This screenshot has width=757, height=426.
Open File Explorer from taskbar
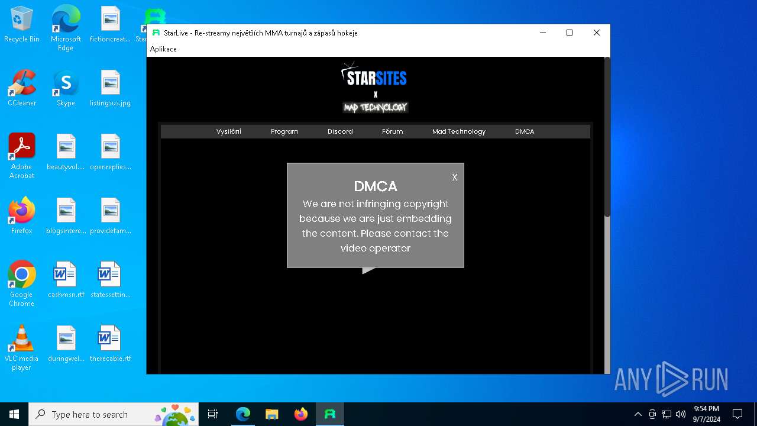(x=272, y=414)
